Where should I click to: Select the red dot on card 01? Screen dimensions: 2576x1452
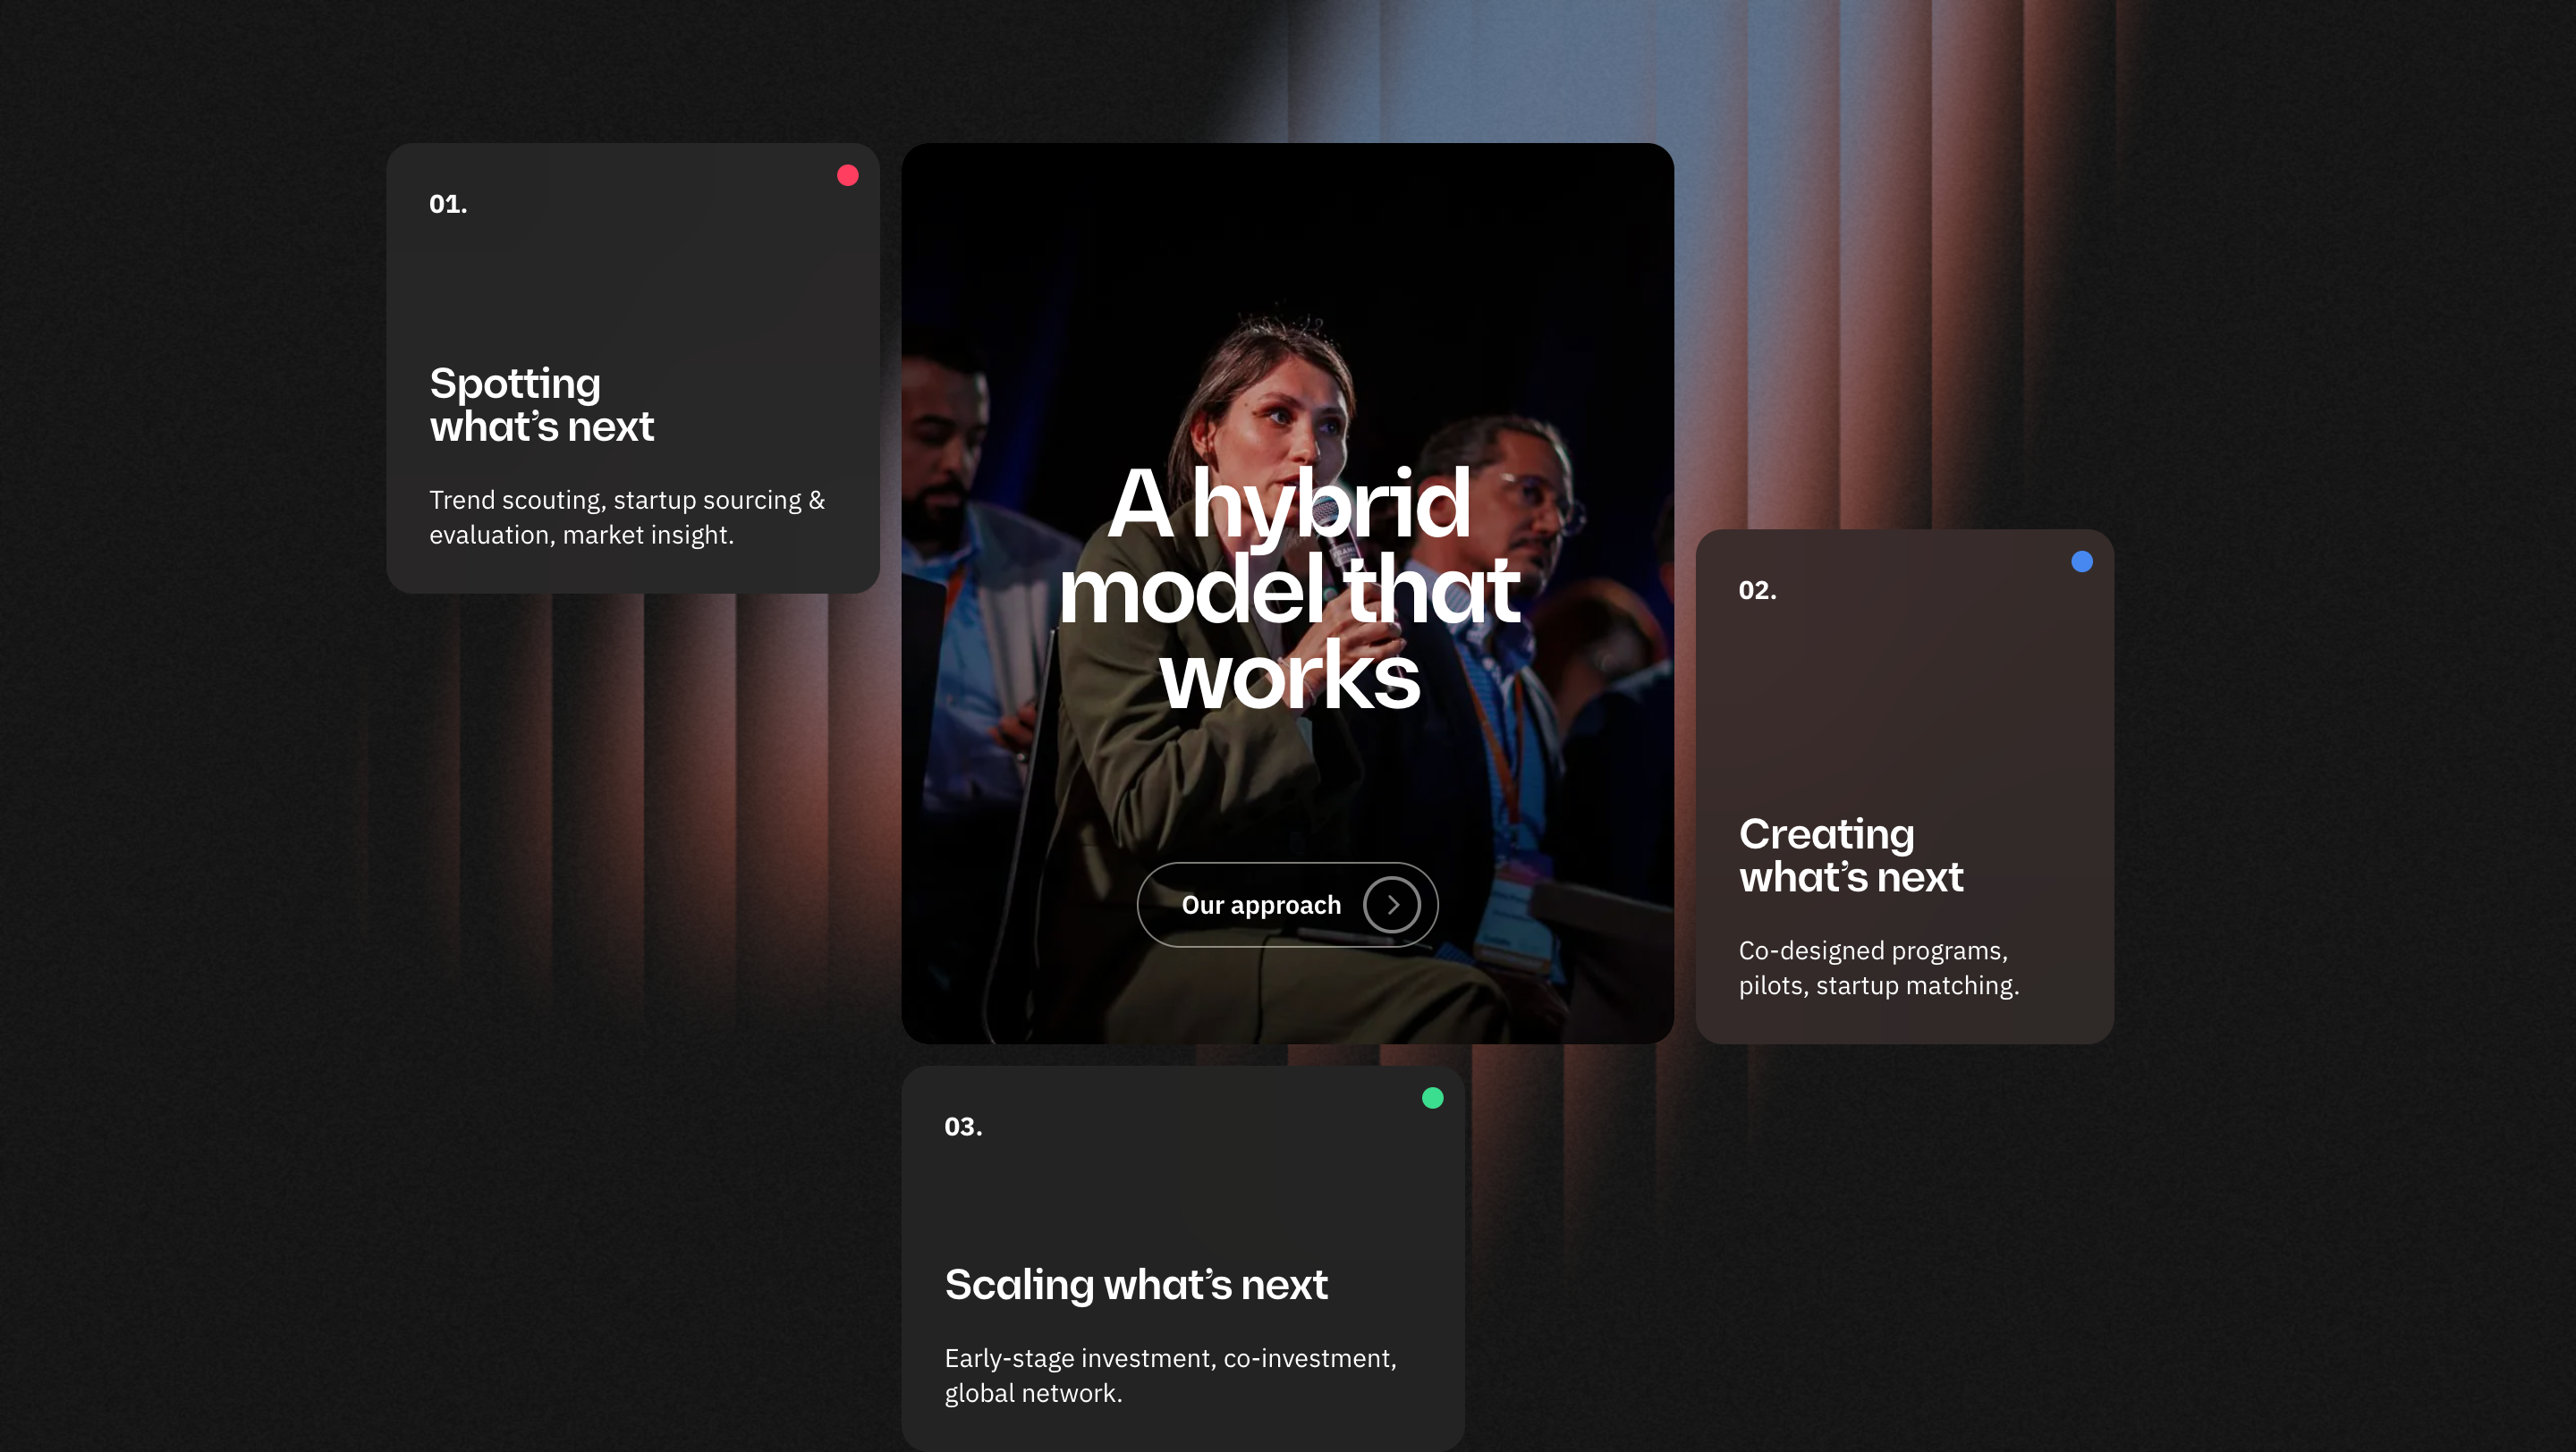pyautogui.click(x=848, y=176)
